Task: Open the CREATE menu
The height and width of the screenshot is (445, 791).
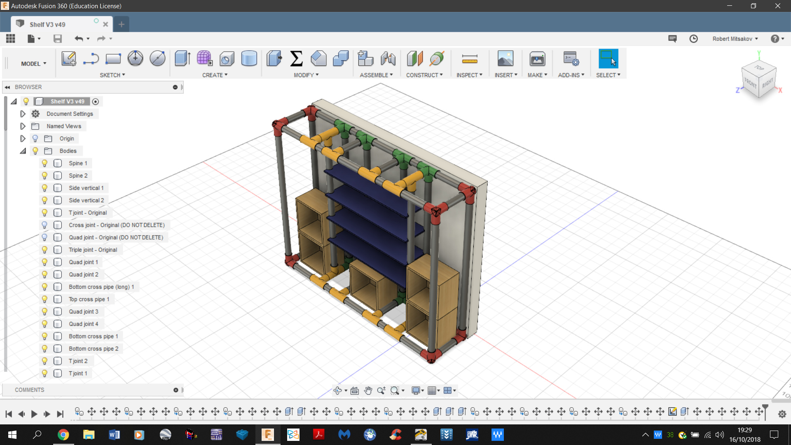Action: pyautogui.click(x=215, y=75)
